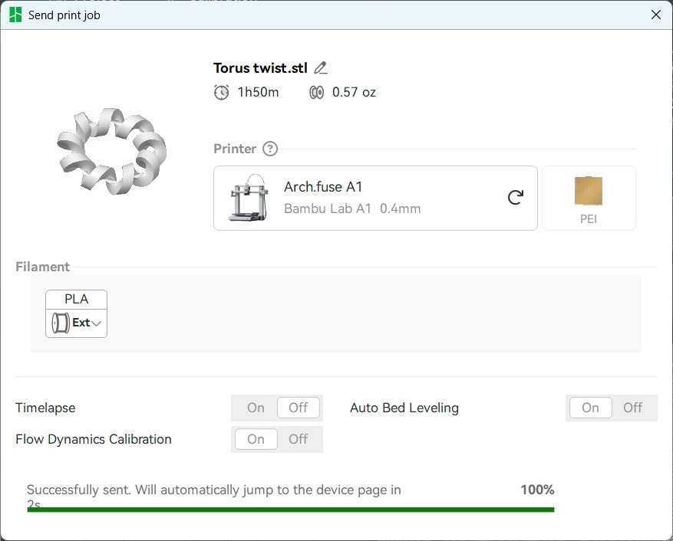Turn Timelapse On
Viewport: 673px width, 541px height.
tap(256, 407)
